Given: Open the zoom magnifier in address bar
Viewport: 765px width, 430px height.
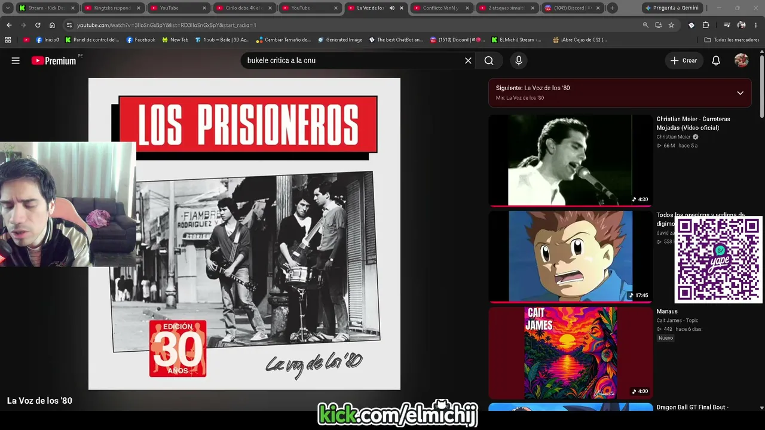Looking at the screenshot, I should click(645, 25).
